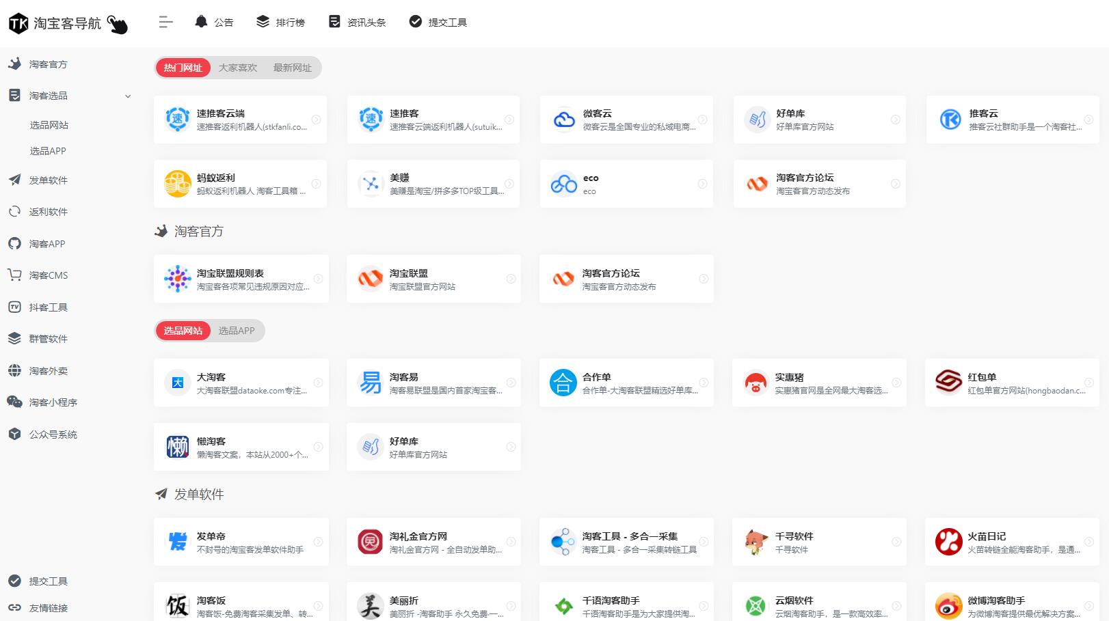Image resolution: width=1109 pixels, height=621 pixels.
Task: Click the 淘客CMS cart sidebar icon
Action: pos(14,275)
